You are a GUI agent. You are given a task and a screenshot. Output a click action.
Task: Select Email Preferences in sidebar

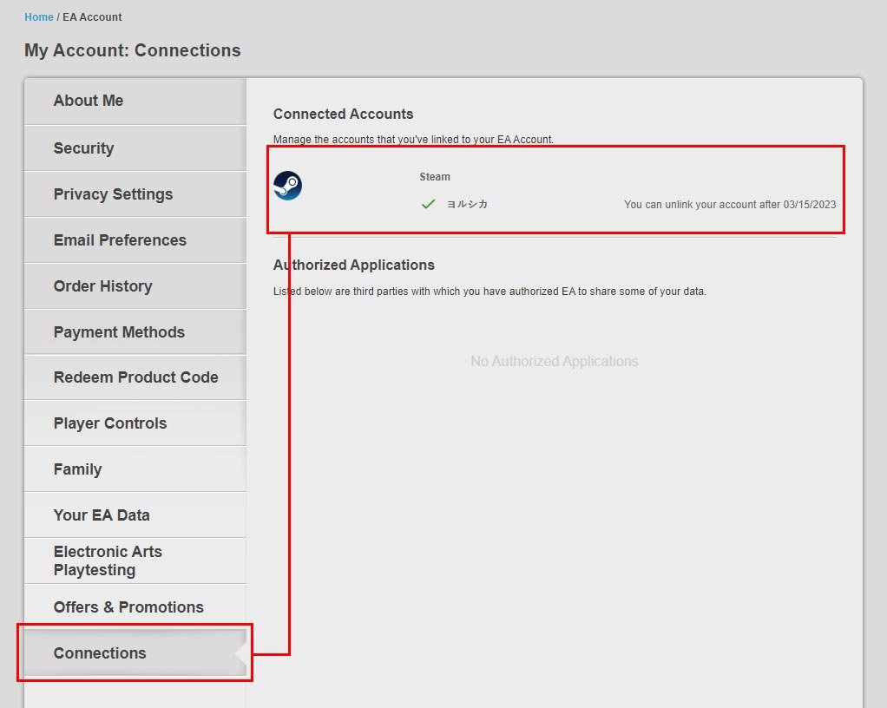(135, 240)
